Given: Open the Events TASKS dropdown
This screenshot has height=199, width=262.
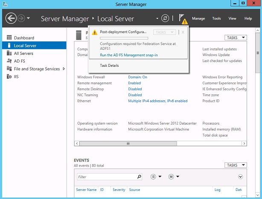Looking at the screenshot, I should click(x=236, y=165).
